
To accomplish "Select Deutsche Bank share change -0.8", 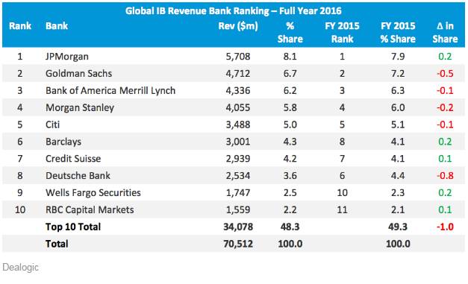I will tap(445, 175).
